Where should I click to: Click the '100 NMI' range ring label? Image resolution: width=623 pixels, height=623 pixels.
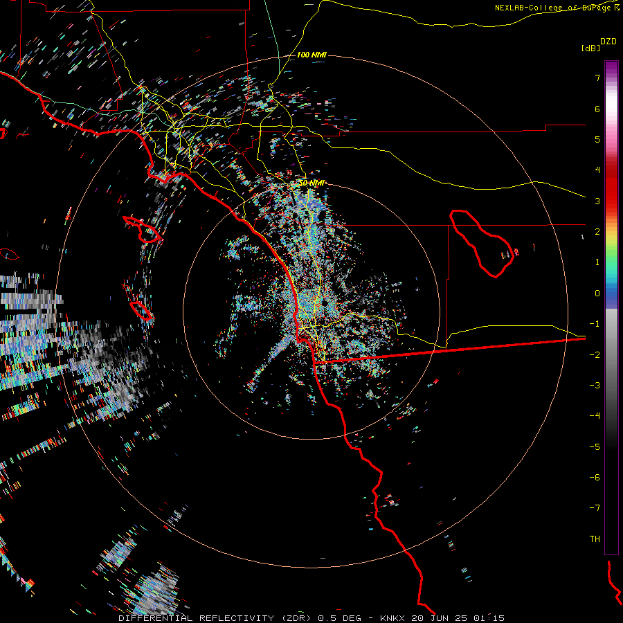pos(311,55)
